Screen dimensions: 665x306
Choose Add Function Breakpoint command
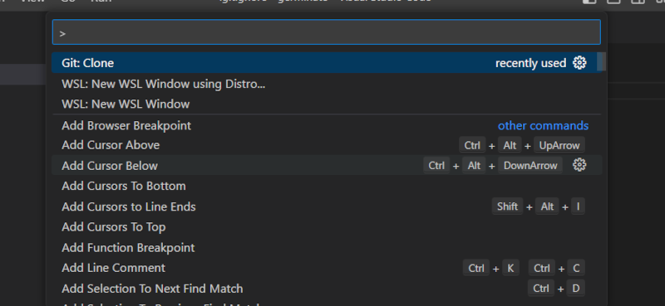[326, 248]
